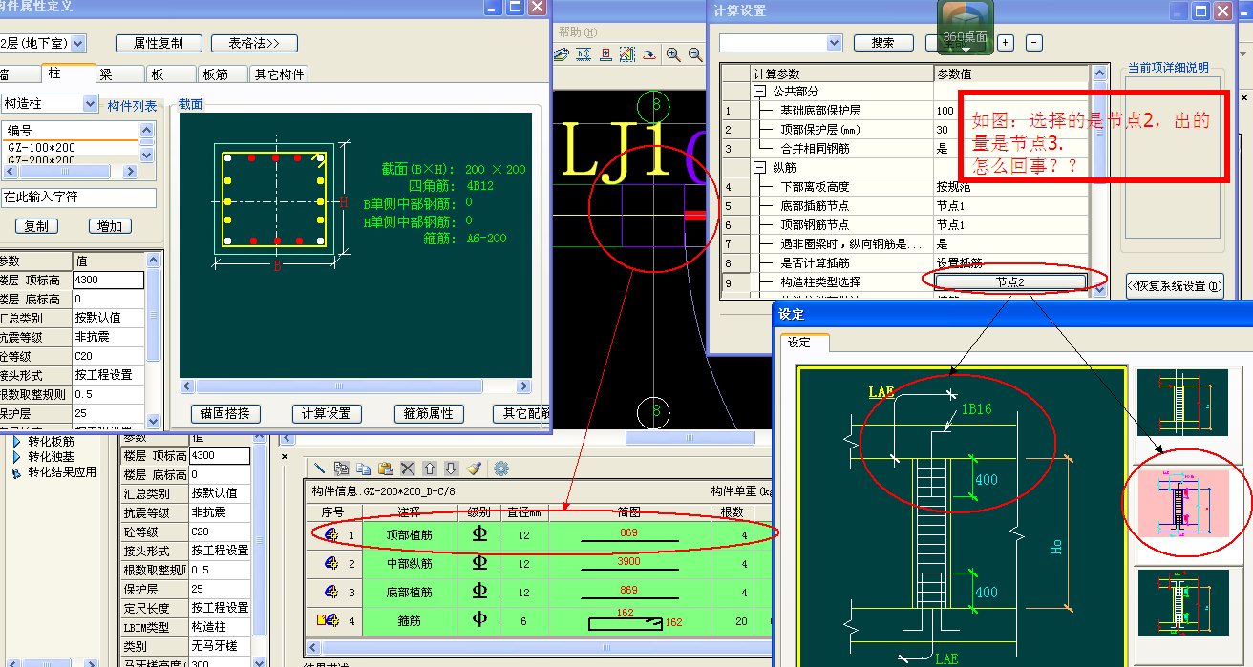Click the 360桌面 floating desktop icon
The height and width of the screenshot is (667, 1253).
click(x=966, y=28)
